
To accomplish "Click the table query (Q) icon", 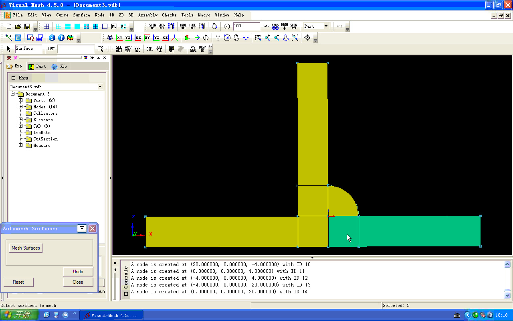I will coord(30,38).
